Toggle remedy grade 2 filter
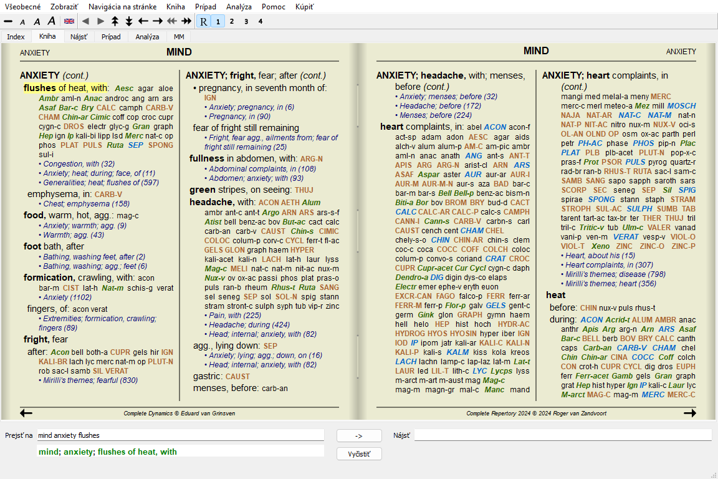Screen dimensions: 718x479 click(x=232, y=21)
